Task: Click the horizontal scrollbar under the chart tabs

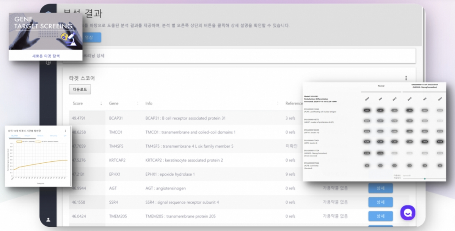Action: pos(23,138)
